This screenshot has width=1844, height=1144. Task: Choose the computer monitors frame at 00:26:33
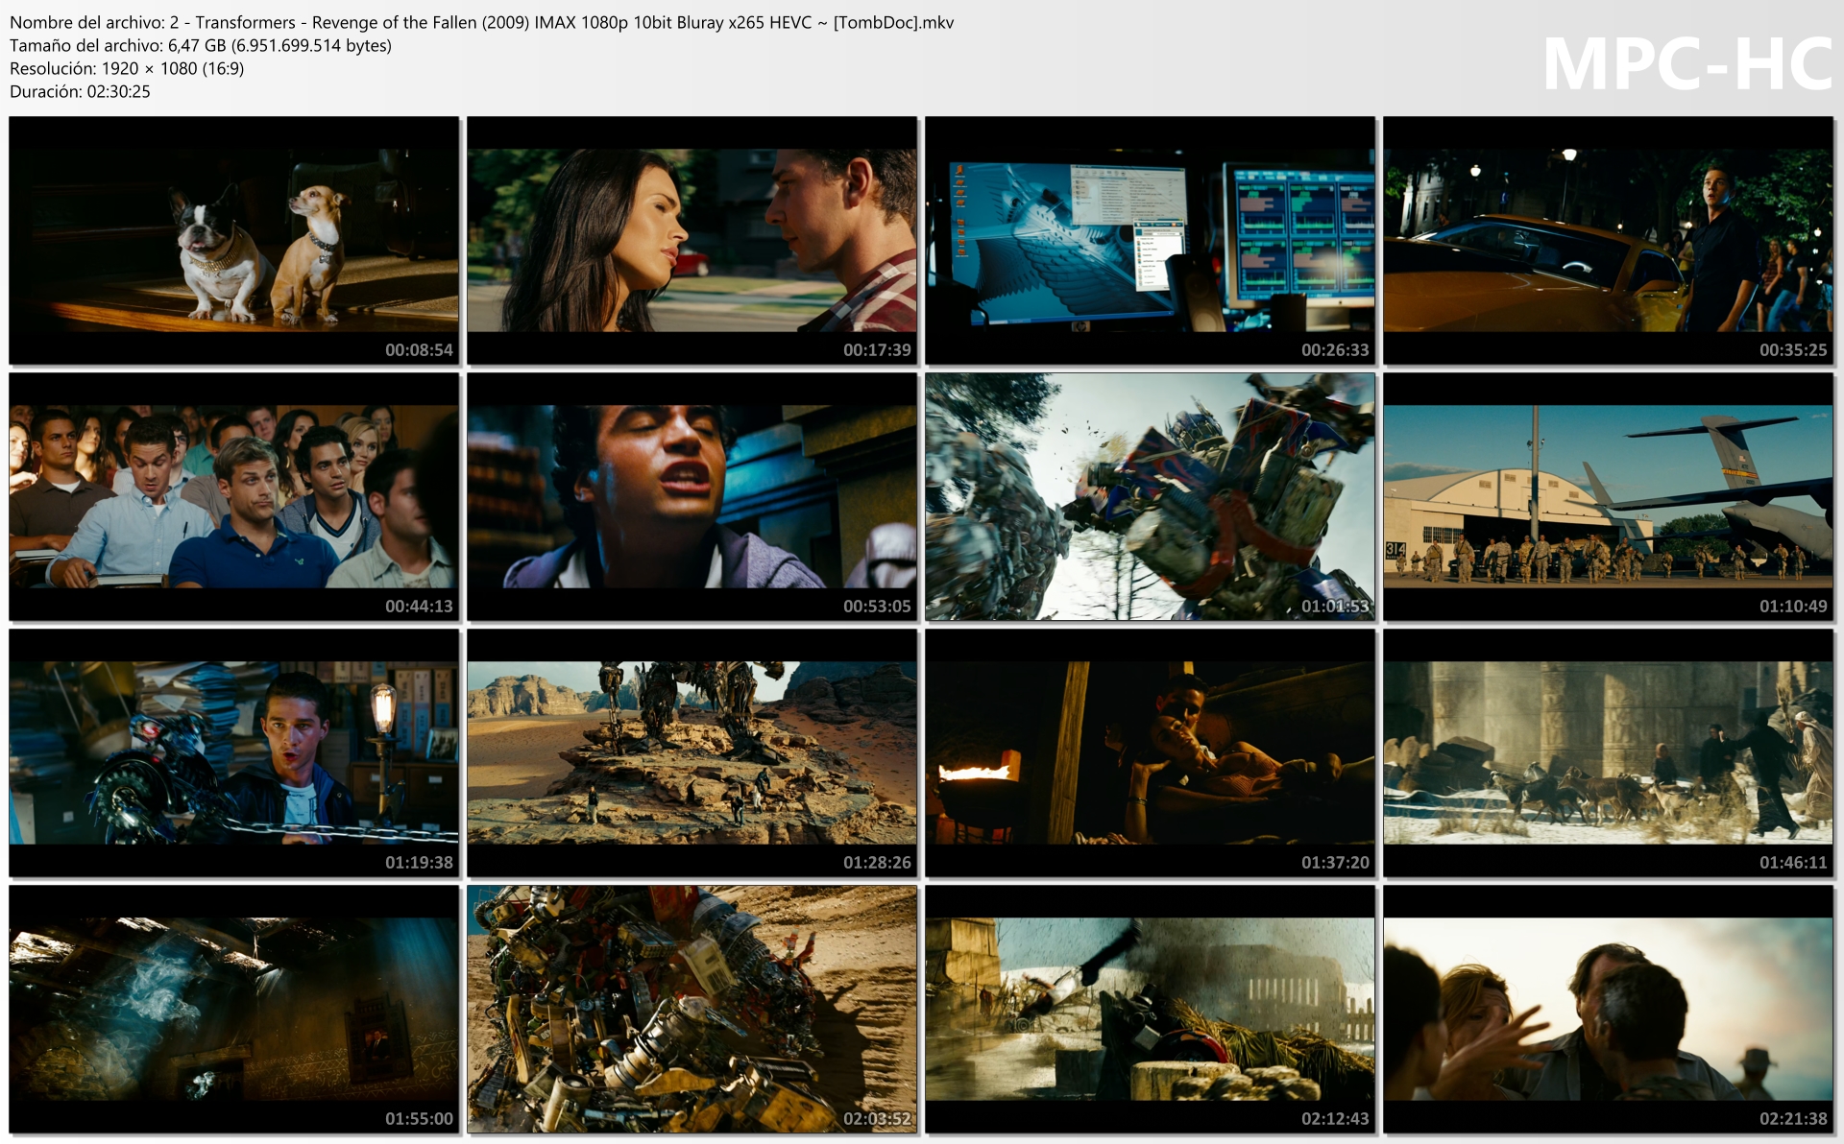tap(1150, 240)
